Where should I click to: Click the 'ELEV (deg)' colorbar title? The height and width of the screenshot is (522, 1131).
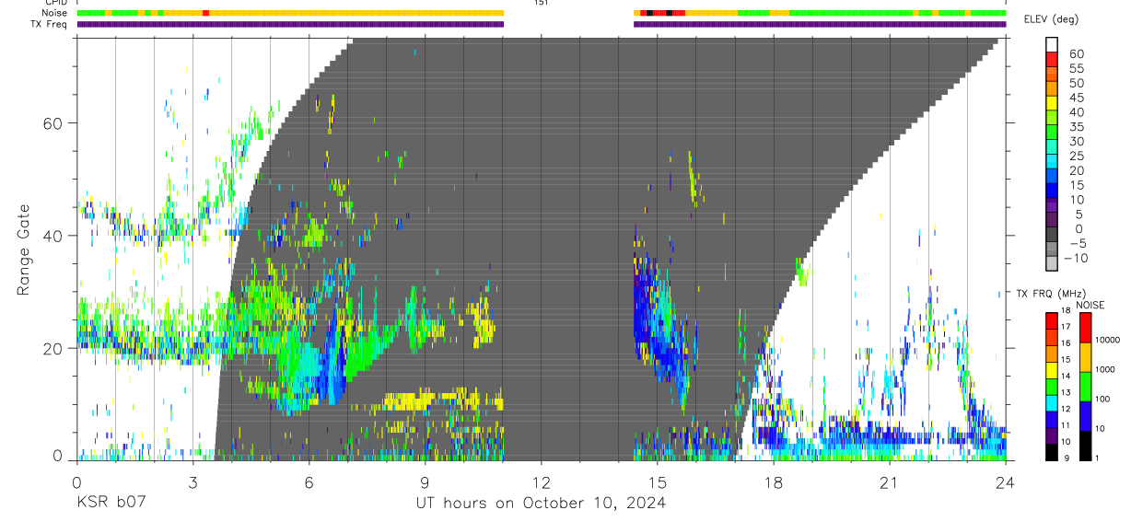tap(1050, 19)
